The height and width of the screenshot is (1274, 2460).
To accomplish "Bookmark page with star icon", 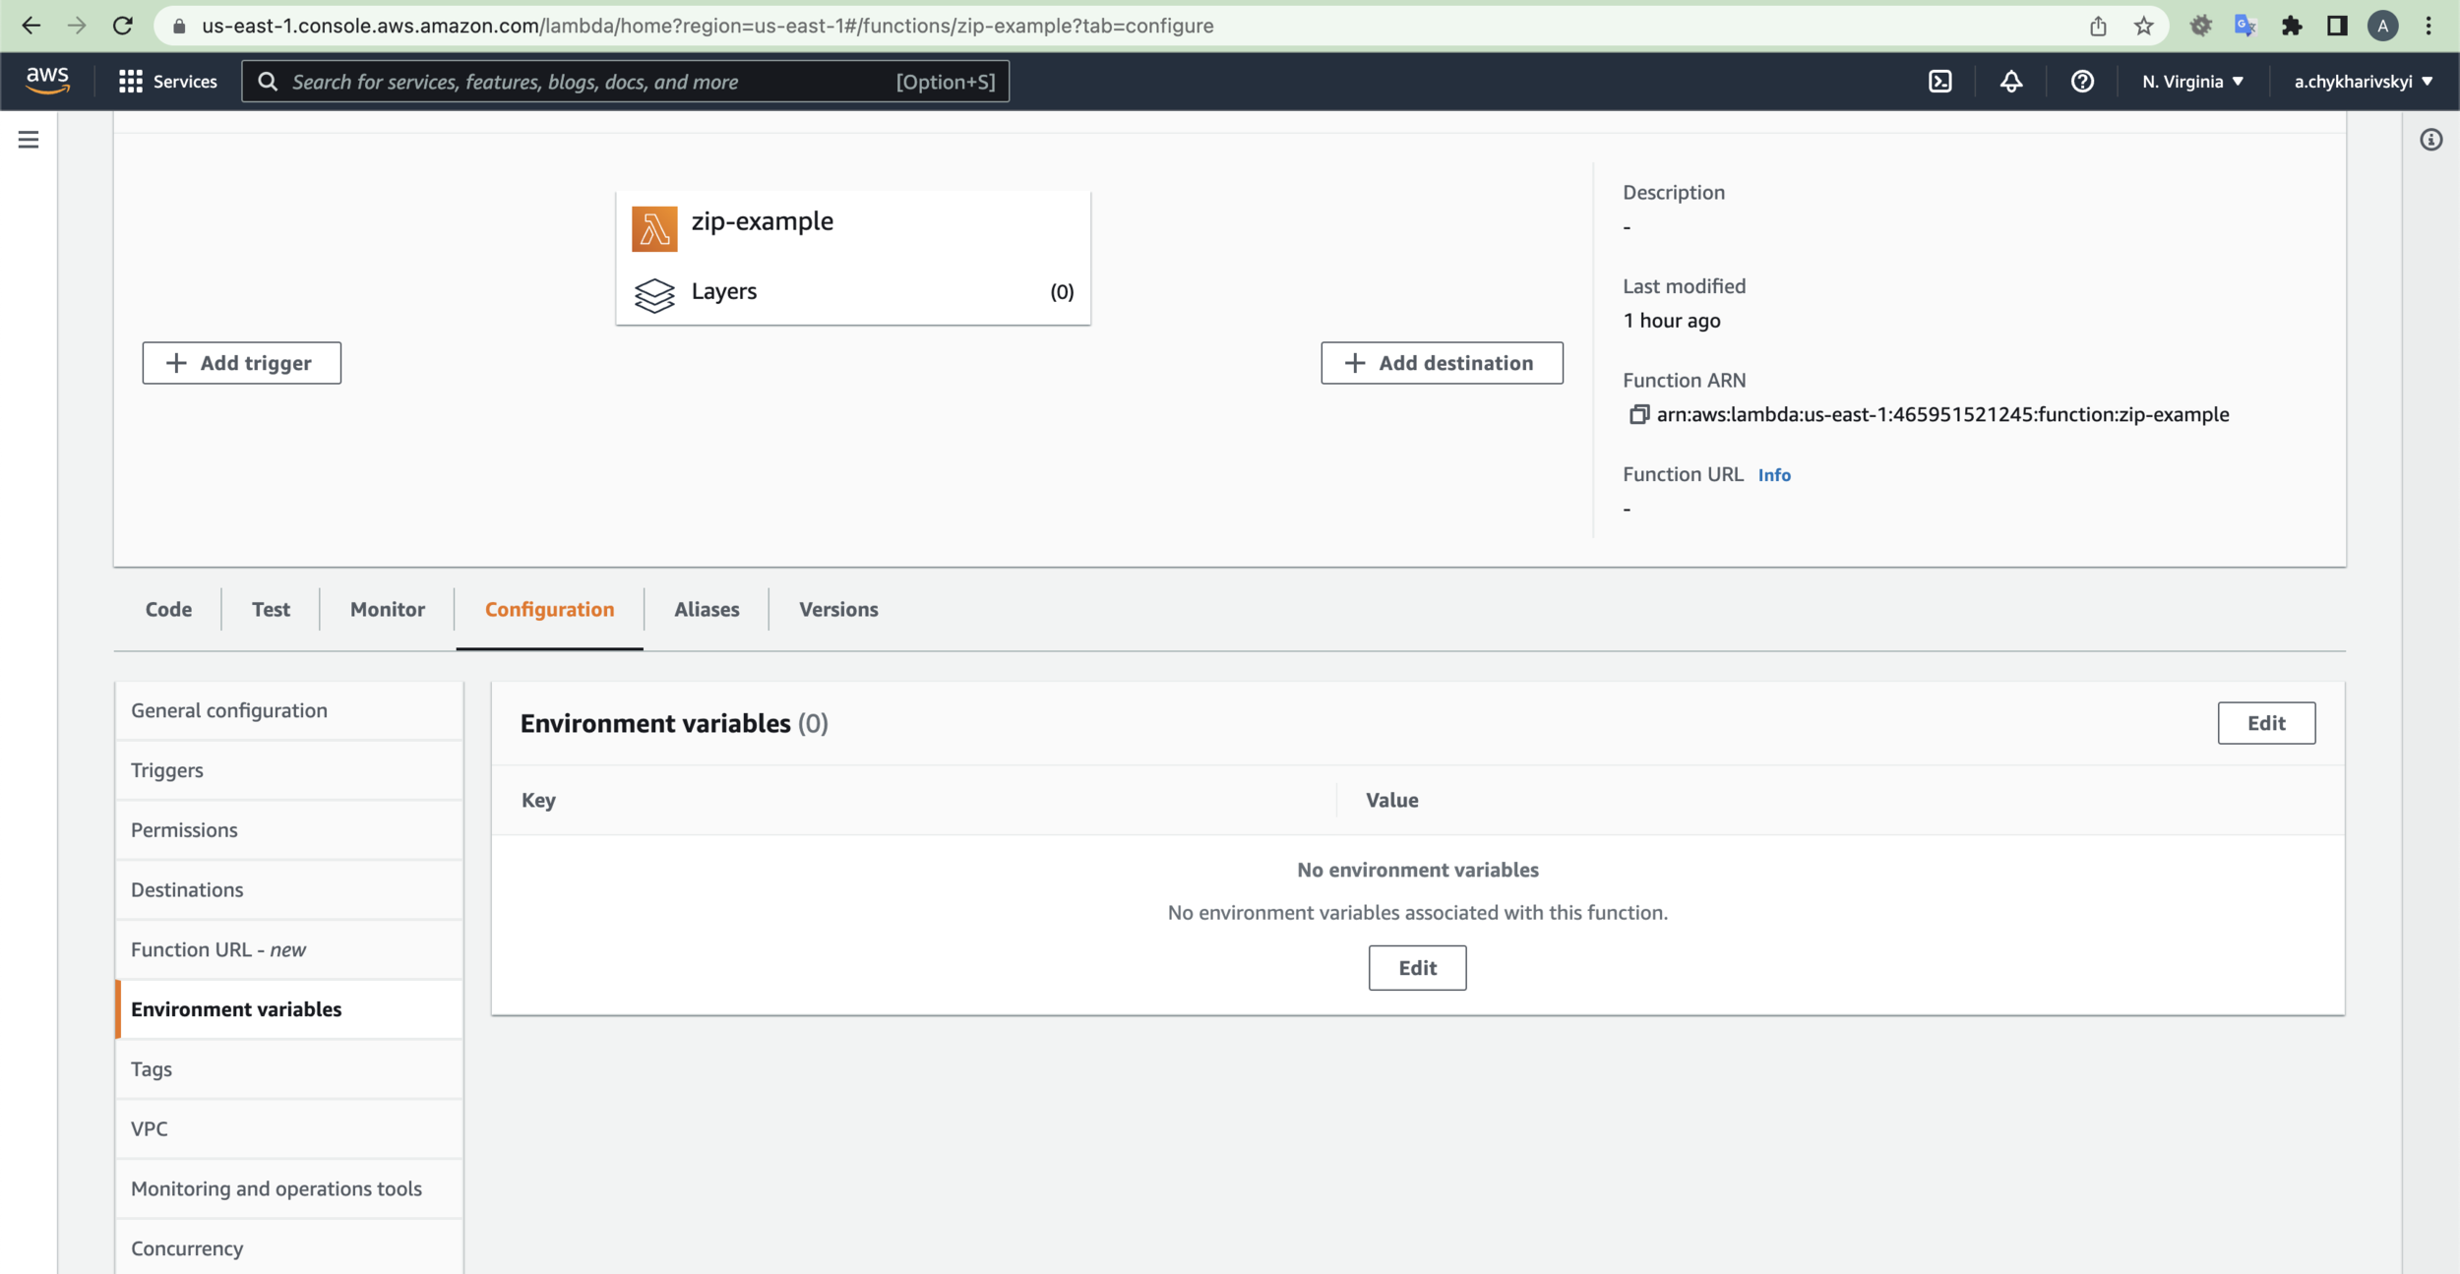I will point(2143,26).
